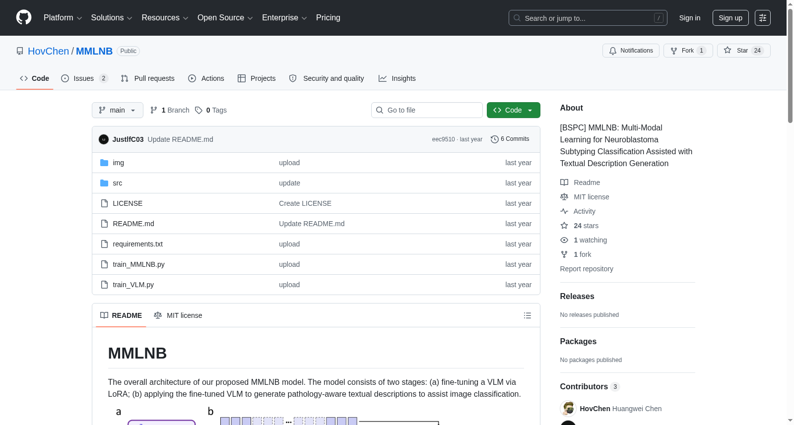
Task: Open the README outline list icon
Action: click(x=528, y=315)
